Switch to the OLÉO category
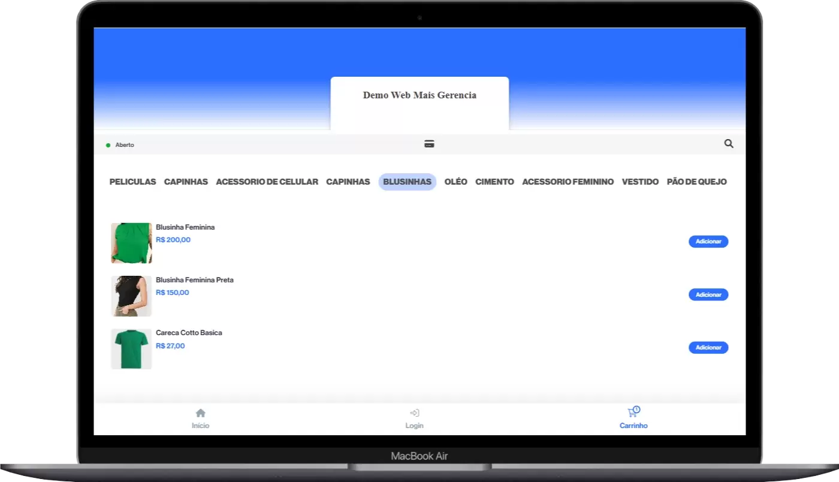 [455, 182]
